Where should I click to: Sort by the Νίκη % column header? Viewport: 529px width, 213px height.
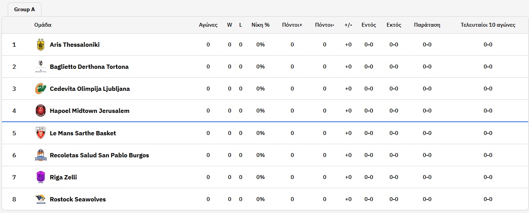coord(260,25)
